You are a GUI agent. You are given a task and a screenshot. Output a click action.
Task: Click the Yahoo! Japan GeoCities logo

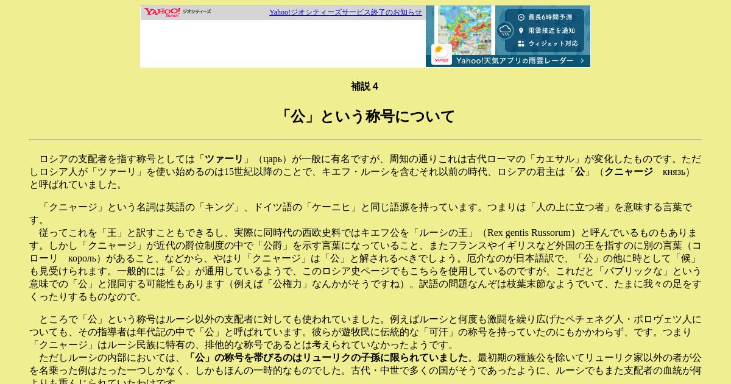(177, 12)
